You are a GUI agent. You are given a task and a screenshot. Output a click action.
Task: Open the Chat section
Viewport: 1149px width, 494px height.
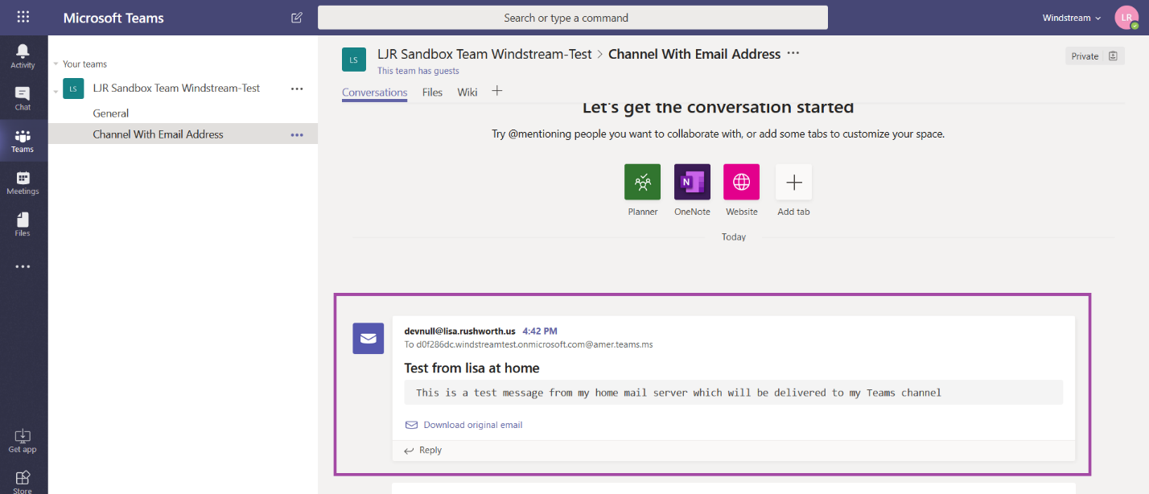pyautogui.click(x=23, y=98)
